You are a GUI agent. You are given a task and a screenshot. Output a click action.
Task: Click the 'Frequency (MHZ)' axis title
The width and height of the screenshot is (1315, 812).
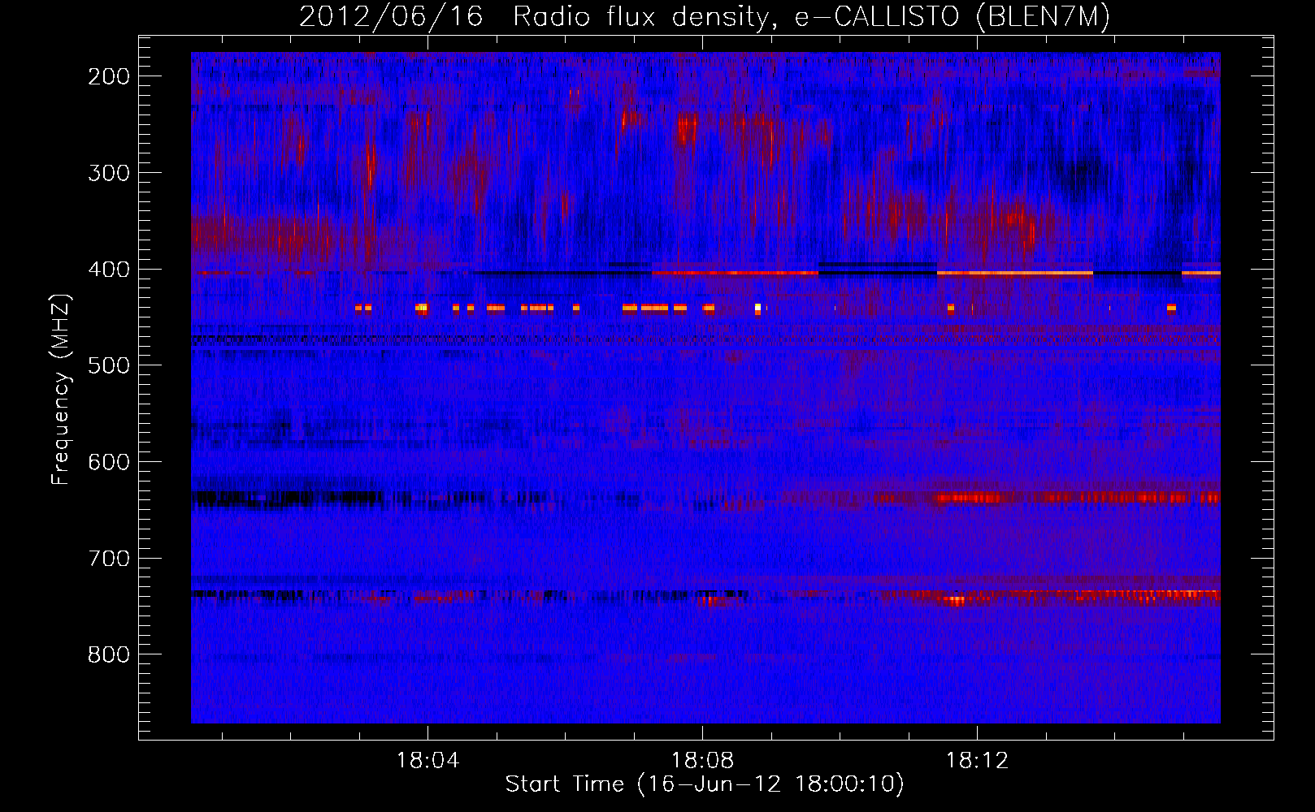point(62,388)
